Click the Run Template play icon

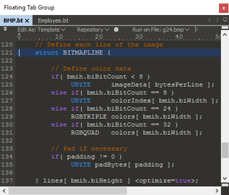(196, 29)
